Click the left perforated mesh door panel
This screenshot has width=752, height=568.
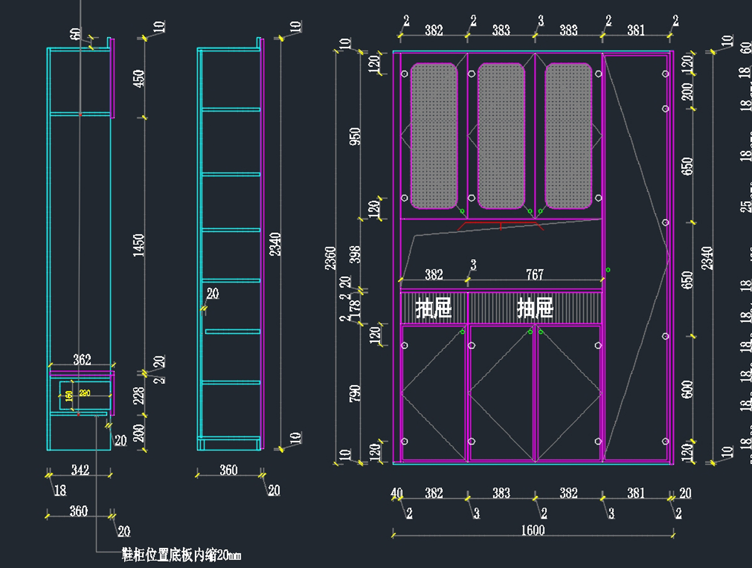click(x=434, y=136)
